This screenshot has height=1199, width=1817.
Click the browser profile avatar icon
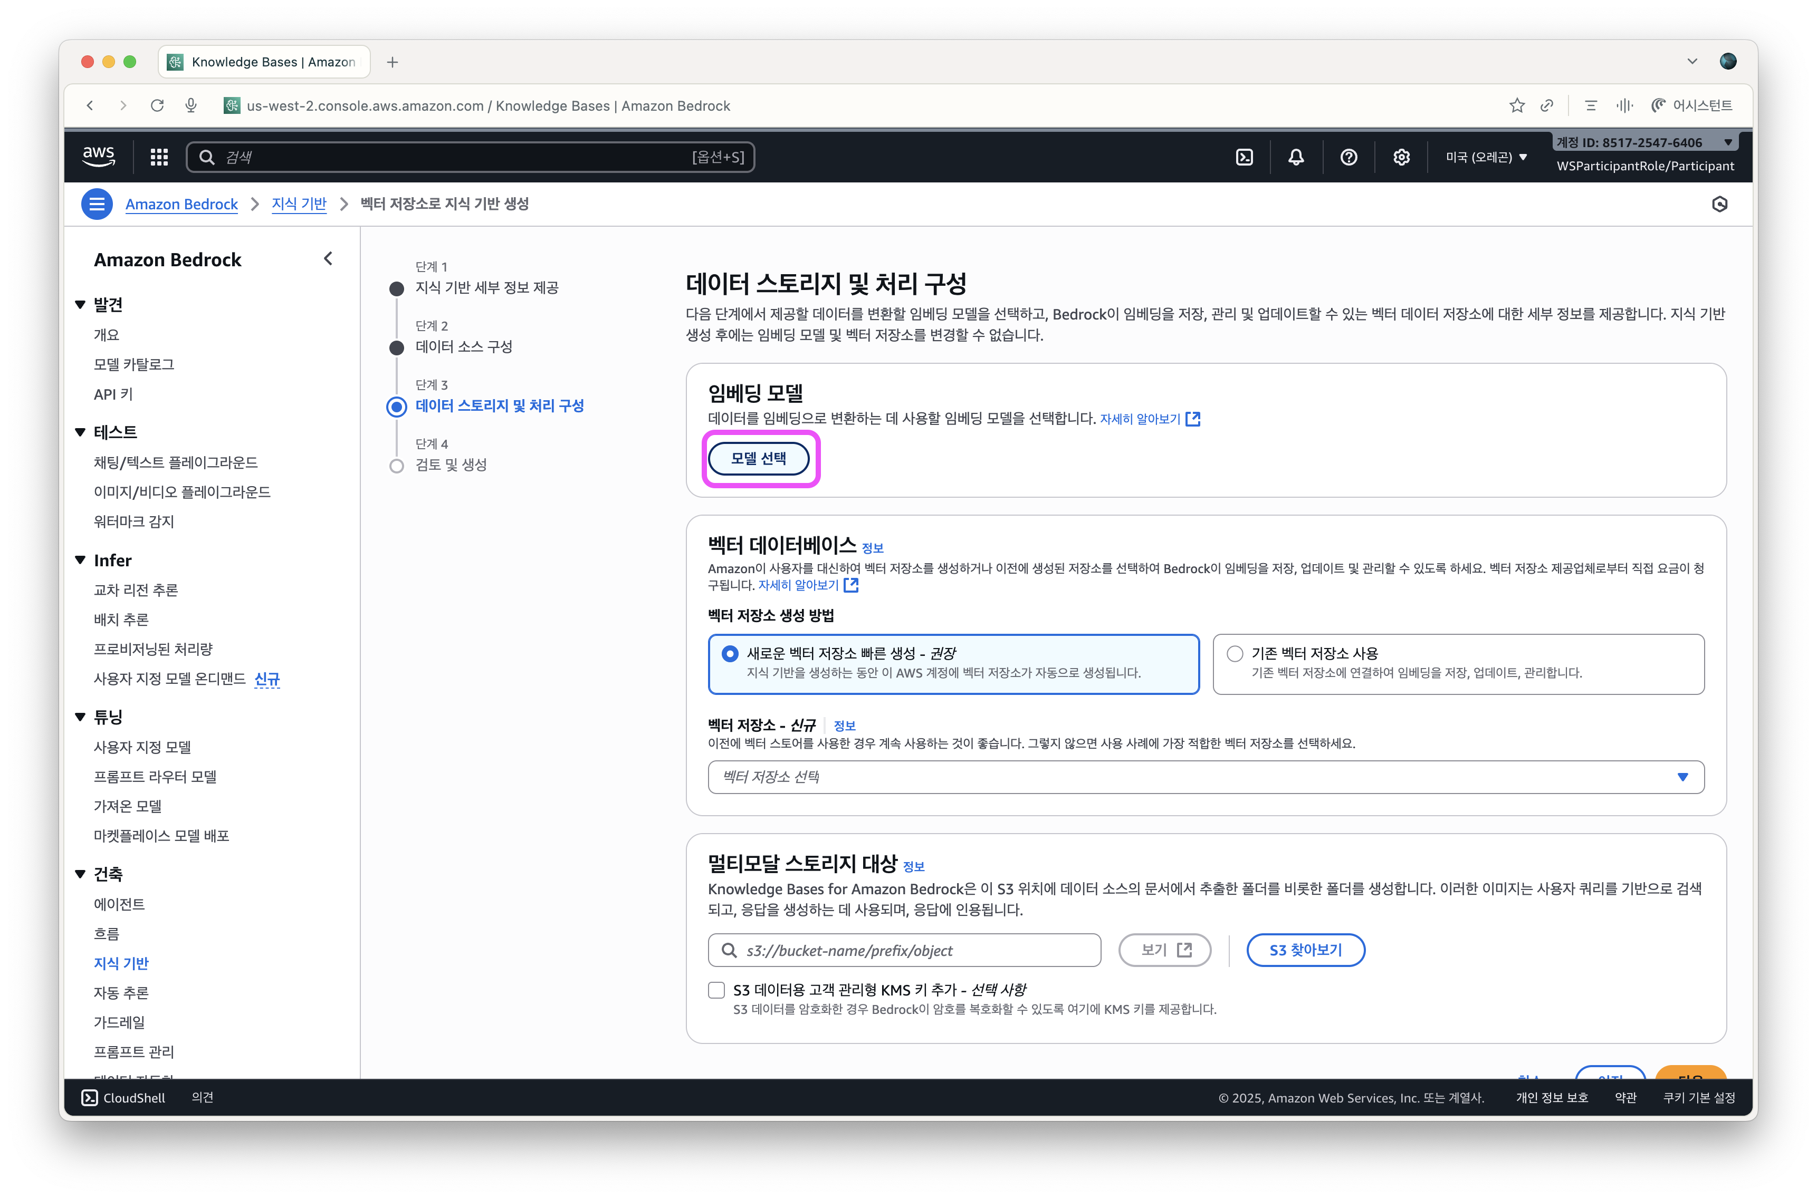[x=1727, y=61]
